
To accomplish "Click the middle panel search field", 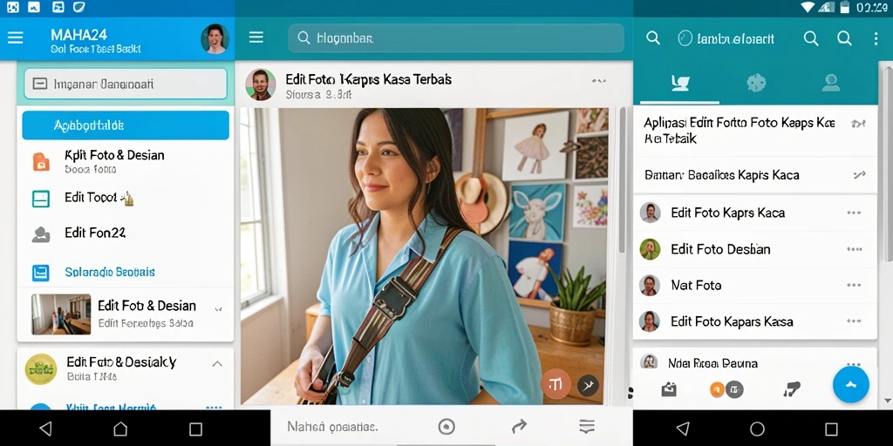I will tap(455, 38).
